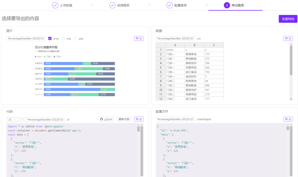Click the step 4 export chart circle icon

pos(227,5)
